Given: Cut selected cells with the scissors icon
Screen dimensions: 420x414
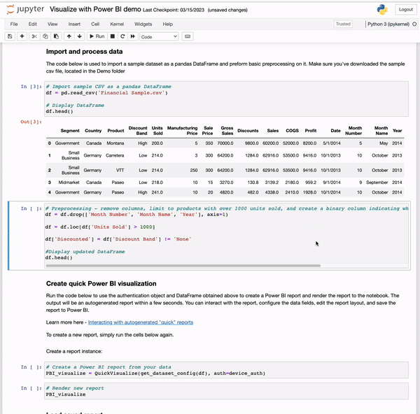Looking at the screenshot, I should [x=34, y=36].
